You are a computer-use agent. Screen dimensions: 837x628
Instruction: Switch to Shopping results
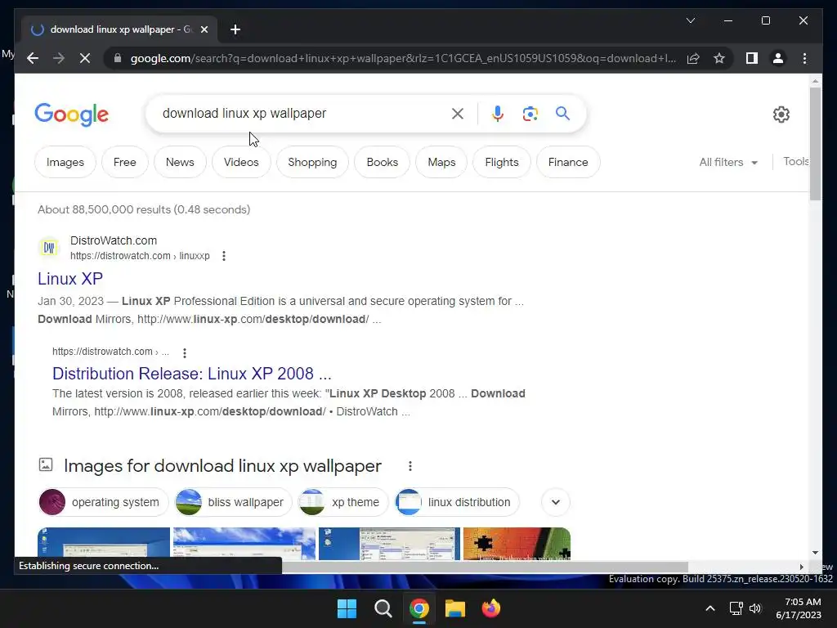pyautogui.click(x=312, y=162)
